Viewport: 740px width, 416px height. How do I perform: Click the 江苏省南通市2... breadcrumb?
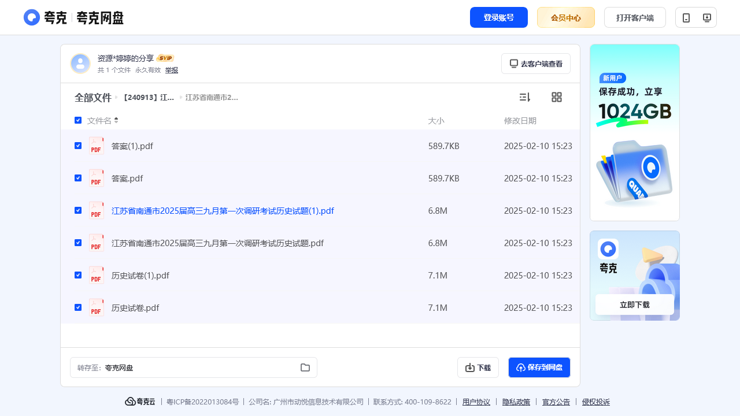tap(212, 98)
